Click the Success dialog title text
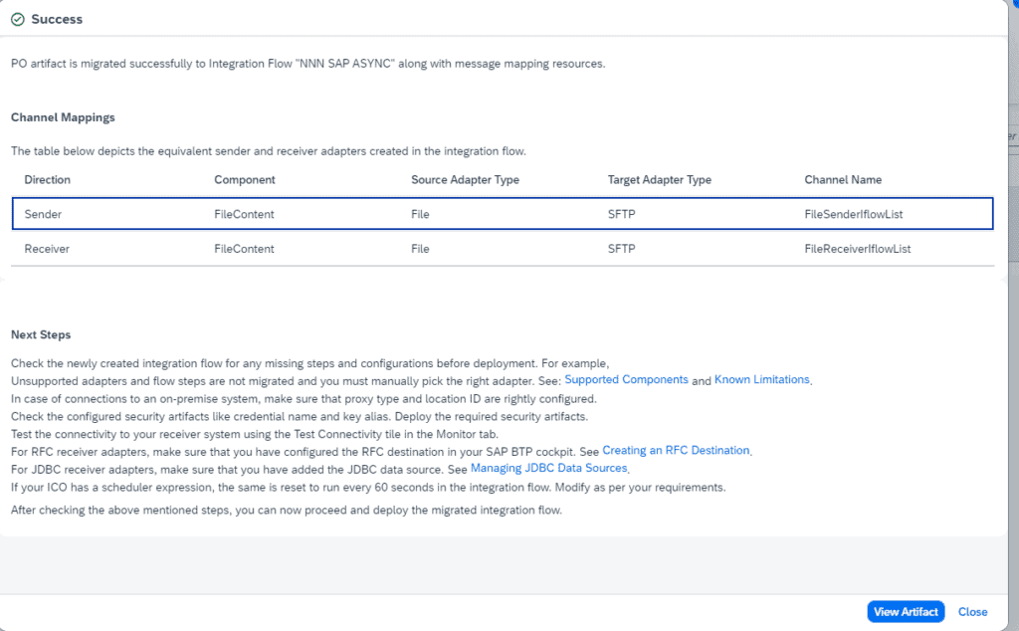The height and width of the screenshot is (631, 1019). 57,20
